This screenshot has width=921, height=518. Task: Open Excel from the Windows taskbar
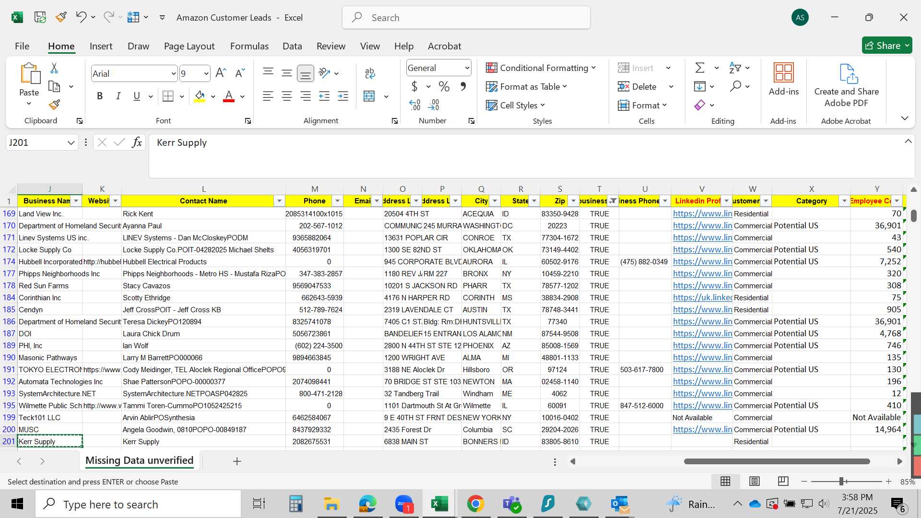click(439, 504)
